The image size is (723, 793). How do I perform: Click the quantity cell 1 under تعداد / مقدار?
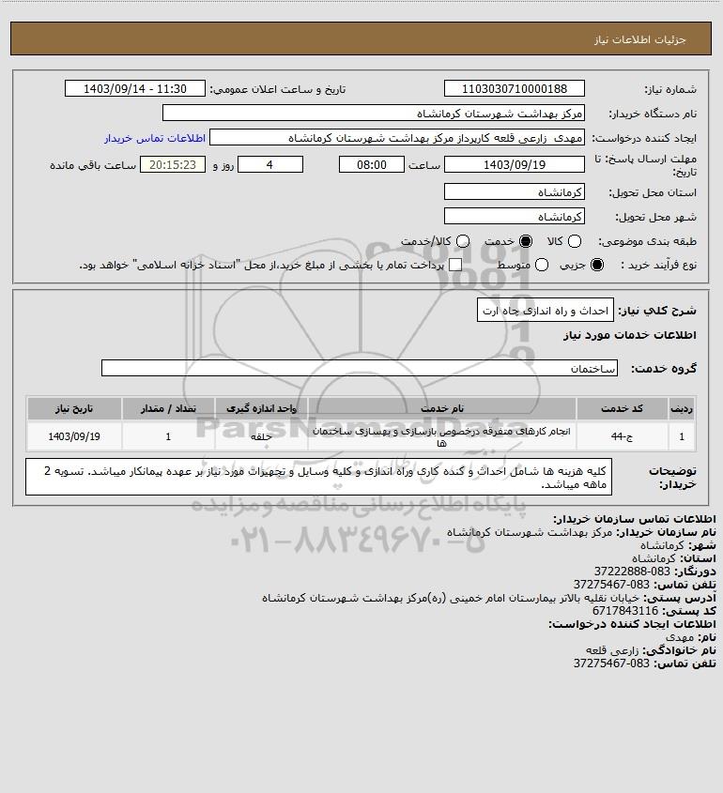[x=168, y=436]
